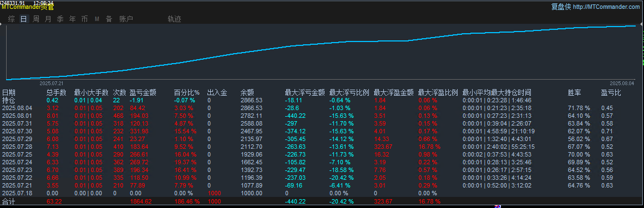The width and height of the screenshot is (644, 208).
Task: Open the 币 symbol tab
Action: click(x=85, y=19)
